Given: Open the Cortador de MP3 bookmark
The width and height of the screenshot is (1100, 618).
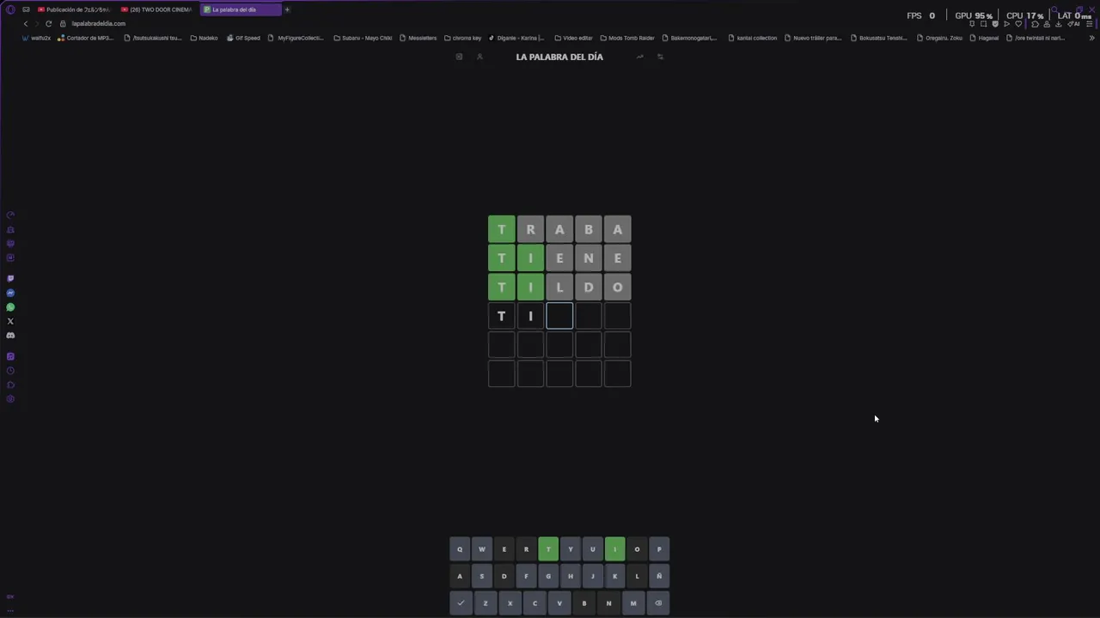Looking at the screenshot, I should [x=85, y=38].
